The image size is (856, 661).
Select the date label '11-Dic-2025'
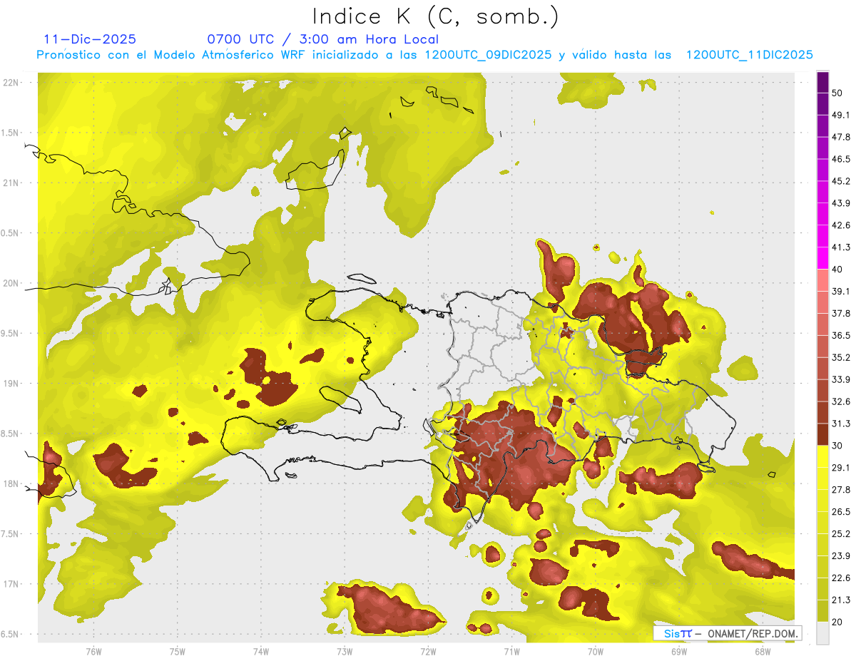90,39
